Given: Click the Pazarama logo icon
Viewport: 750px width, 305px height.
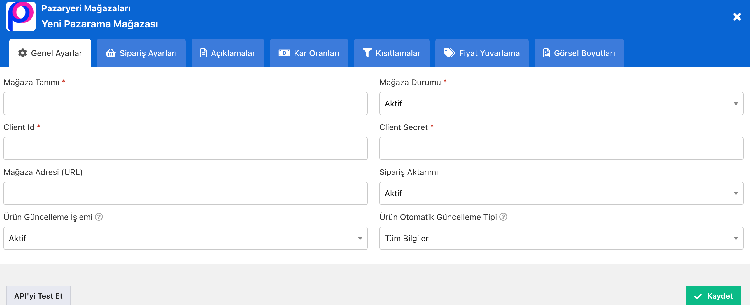Looking at the screenshot, I should tap(21, 16).
